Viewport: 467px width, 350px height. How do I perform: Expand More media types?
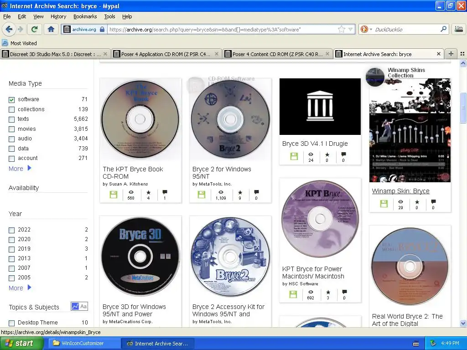tap(20, 169)
